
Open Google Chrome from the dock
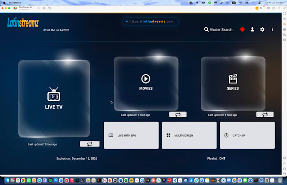point(23,180)
